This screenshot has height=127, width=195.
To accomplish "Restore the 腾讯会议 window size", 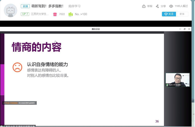I will pos(185,29).
